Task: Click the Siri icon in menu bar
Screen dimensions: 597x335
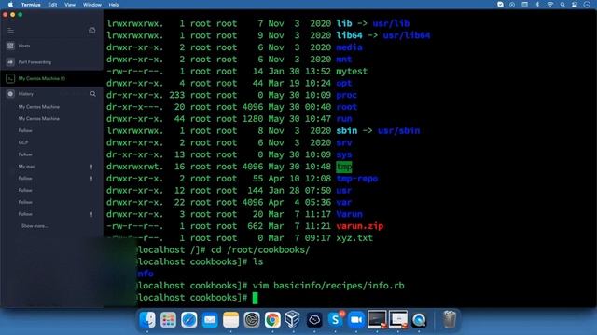Action: tap(587, 5)
